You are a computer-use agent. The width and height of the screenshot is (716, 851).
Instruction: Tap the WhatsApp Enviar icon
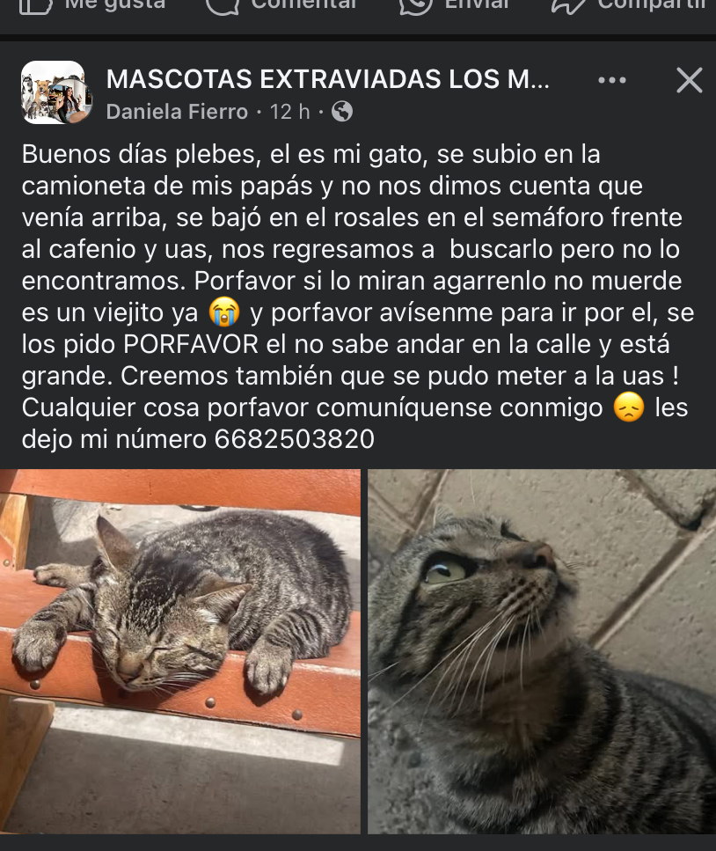415,6
